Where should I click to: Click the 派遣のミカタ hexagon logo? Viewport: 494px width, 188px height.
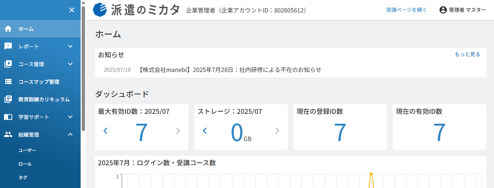pyautogui.click(x=100, y=10)
